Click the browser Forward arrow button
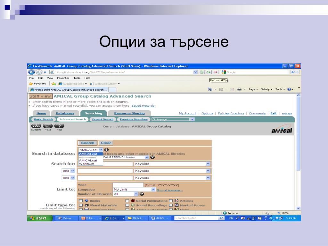Viewport: 328px width, 246px height. click(39, 72)
